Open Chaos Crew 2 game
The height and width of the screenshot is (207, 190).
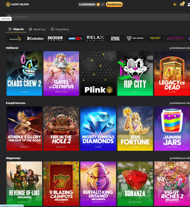[24, 73]
